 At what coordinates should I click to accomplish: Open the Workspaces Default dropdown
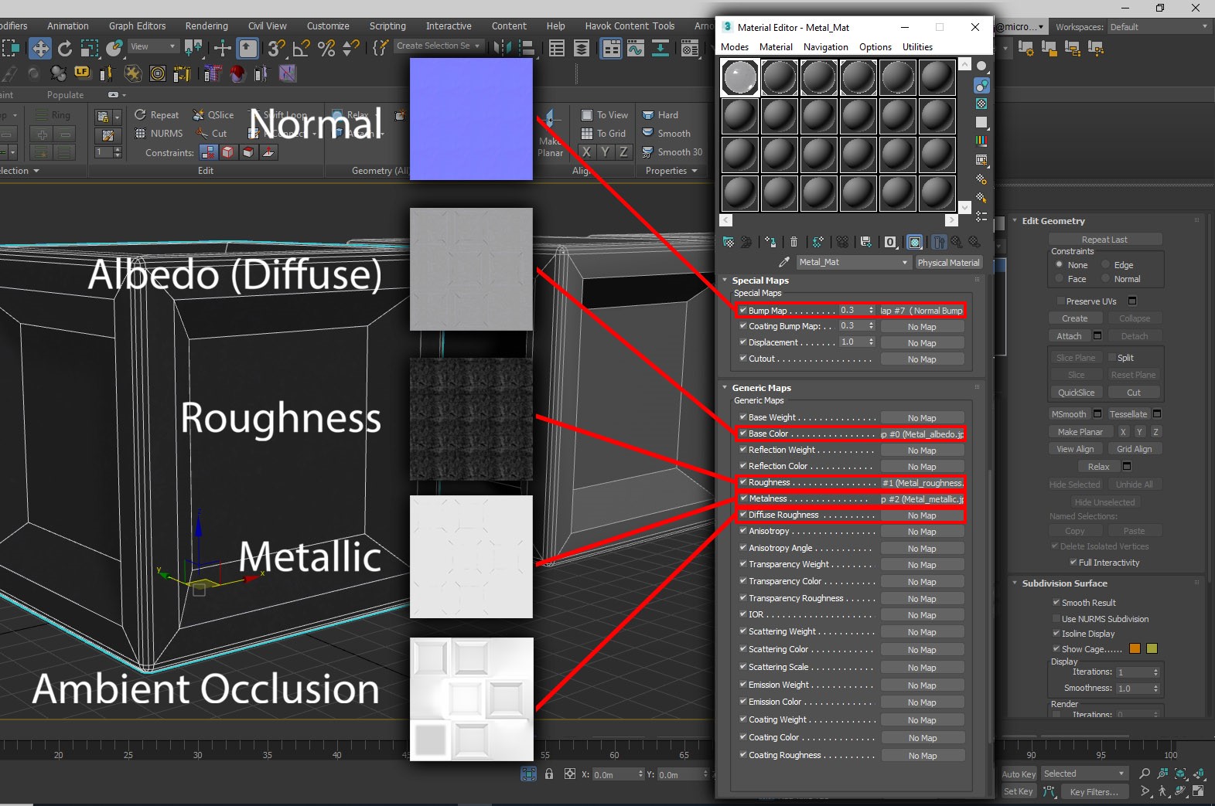[1159, 27]
